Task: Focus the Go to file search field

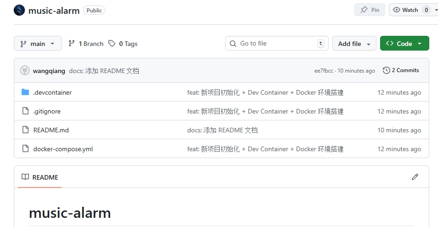Action: point(277,43)
